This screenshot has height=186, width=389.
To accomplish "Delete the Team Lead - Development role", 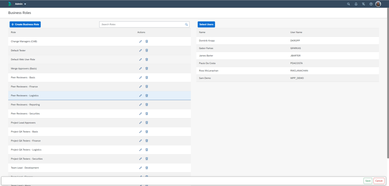I will pos(147,168).
